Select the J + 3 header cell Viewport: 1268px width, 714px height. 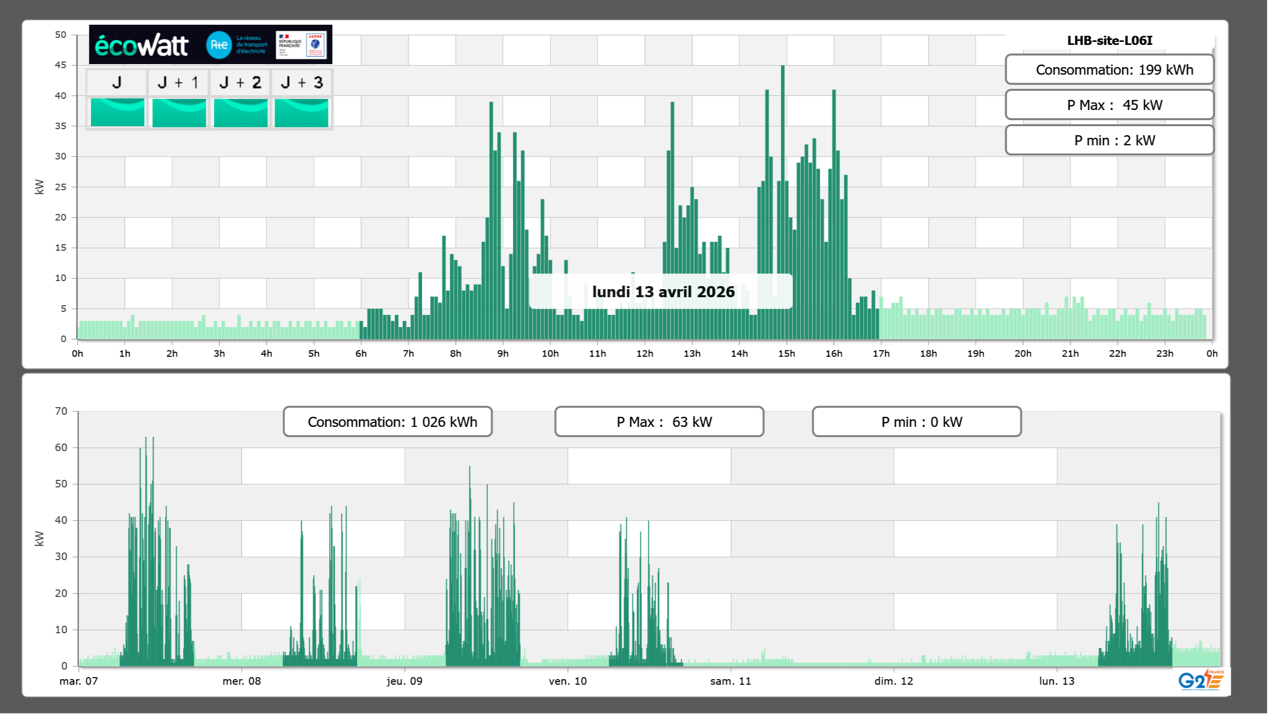point(301,82)
